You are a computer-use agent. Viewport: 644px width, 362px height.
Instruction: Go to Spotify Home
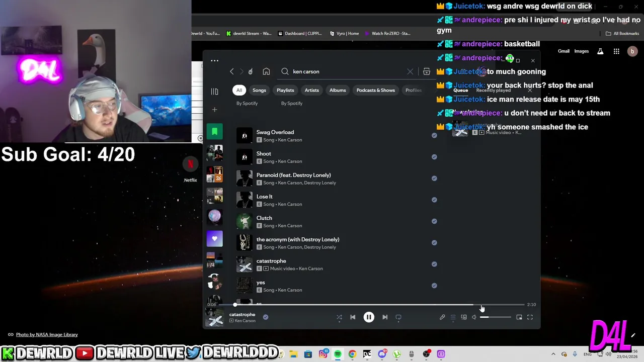(266, 71)
